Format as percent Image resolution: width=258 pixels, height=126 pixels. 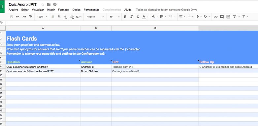59,16
